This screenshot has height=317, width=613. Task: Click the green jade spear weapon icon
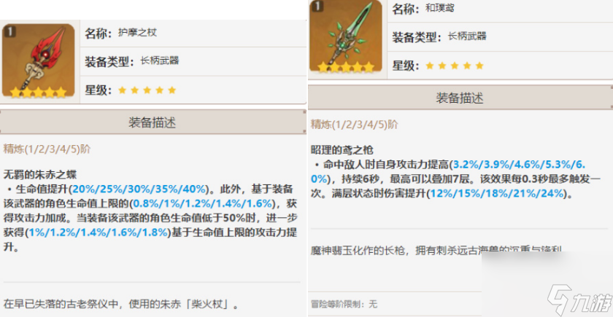346,36
